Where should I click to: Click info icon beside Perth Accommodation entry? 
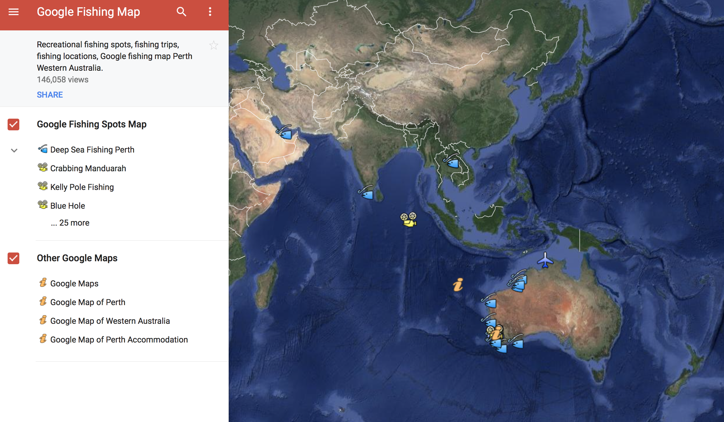click(x=43, y=338)
